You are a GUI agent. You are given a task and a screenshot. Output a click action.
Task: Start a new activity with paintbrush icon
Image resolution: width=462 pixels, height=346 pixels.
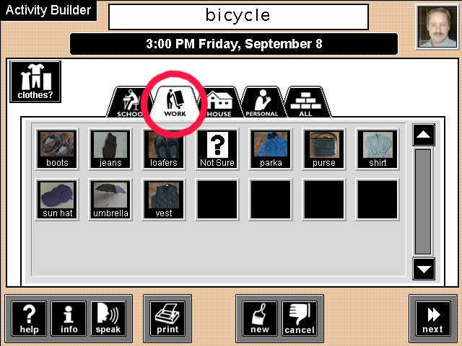tap(260, 319)
